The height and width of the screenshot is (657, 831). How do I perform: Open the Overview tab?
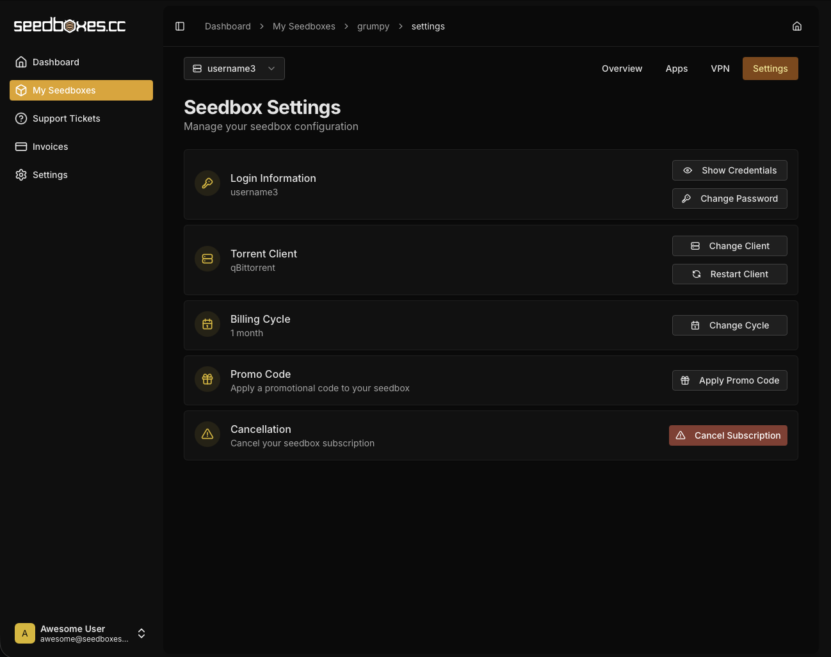(x=622, y=69)
